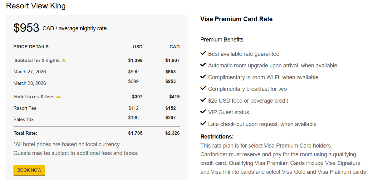Collapse the Hotel taxes & fees breakdown
Screen dimensions: 373x180
pos(58,96)
